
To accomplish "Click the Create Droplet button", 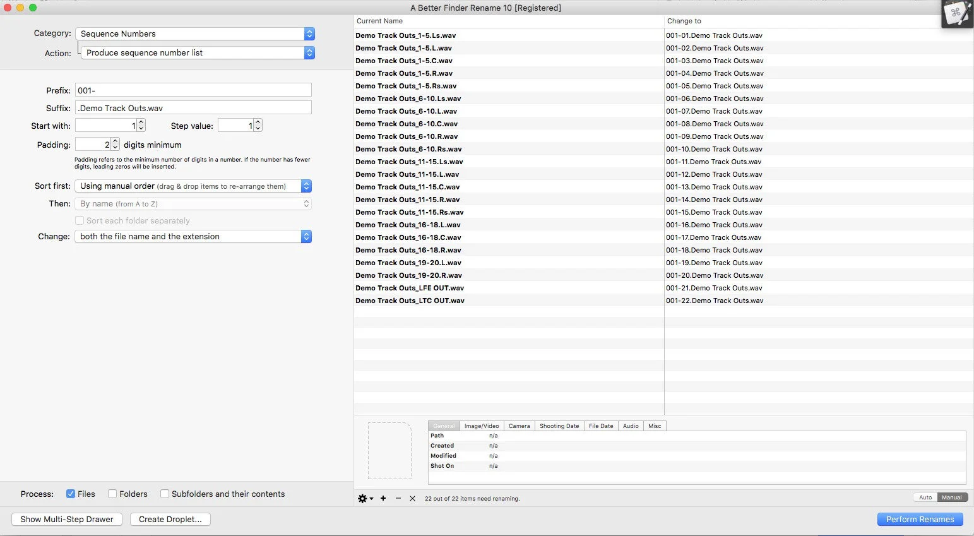I will (x=170, y=519).
